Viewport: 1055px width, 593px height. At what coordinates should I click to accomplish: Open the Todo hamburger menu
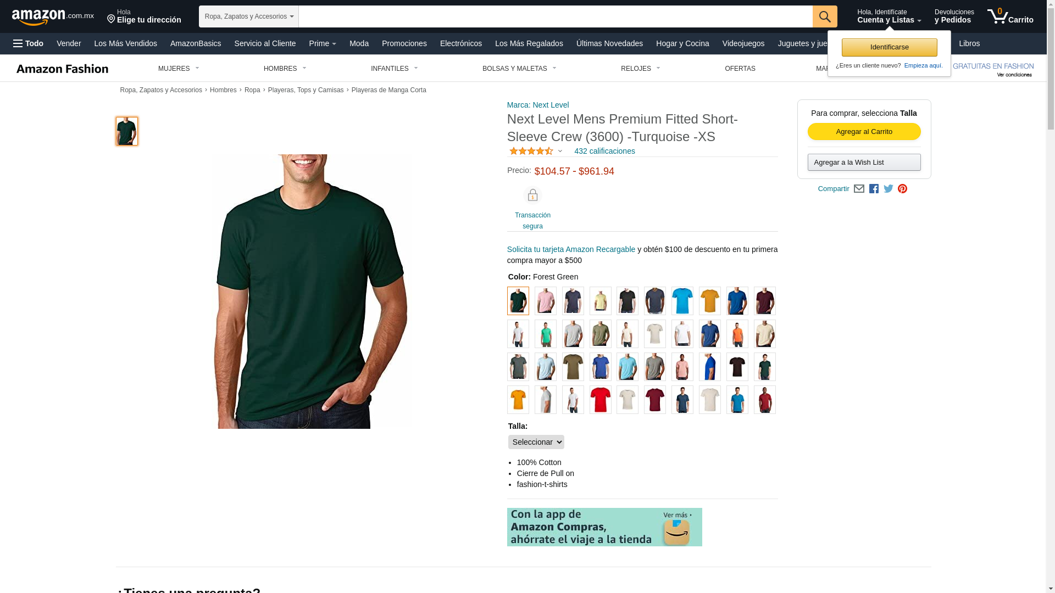click(29, 43)
